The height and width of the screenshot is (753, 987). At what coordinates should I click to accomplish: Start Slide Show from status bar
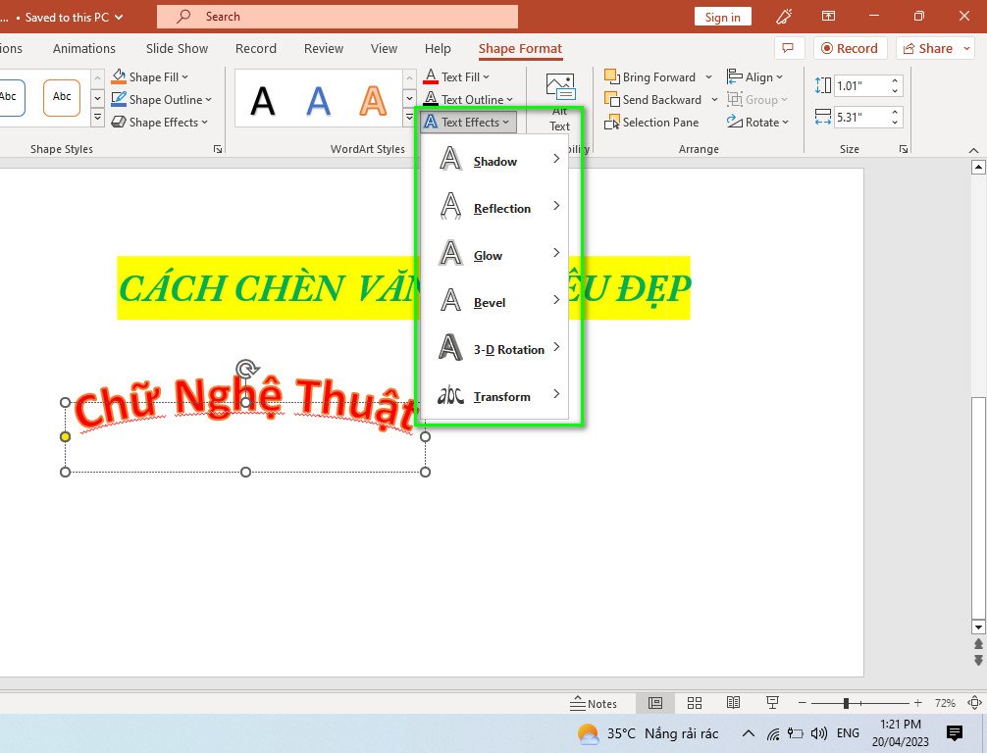(x=772, y=703)
